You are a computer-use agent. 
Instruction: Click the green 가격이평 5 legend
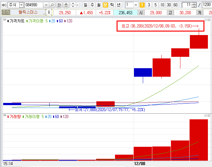point(37,21)
